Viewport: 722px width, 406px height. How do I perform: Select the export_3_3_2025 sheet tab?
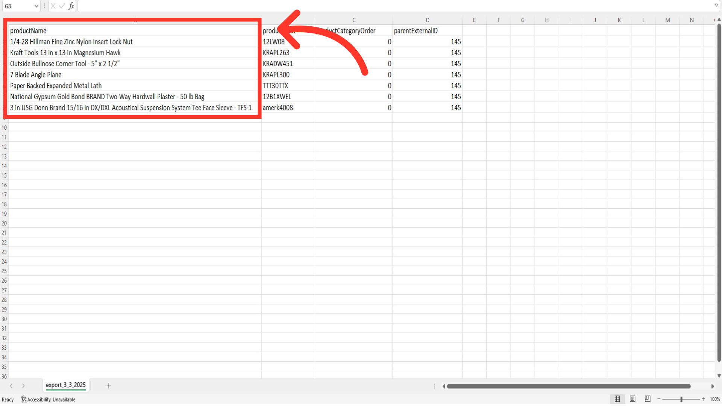pyautogui.click(x=66, y=385)
